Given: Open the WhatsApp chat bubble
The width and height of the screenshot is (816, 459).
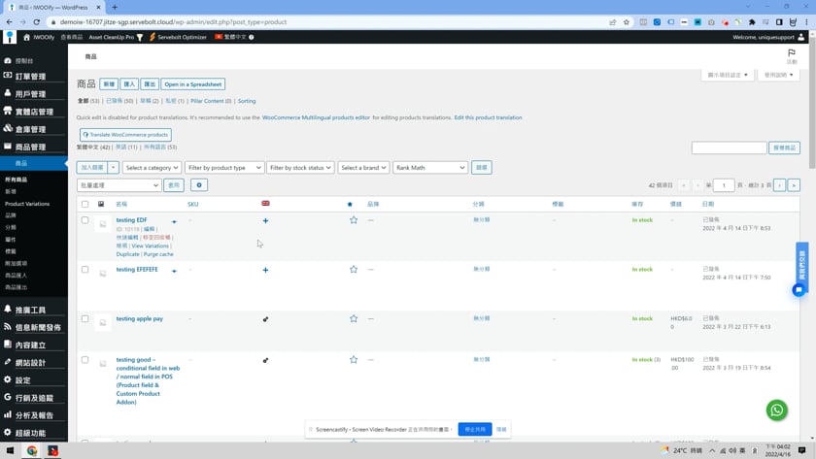Looking at the screenshot, I should click(x=776, y=410).
